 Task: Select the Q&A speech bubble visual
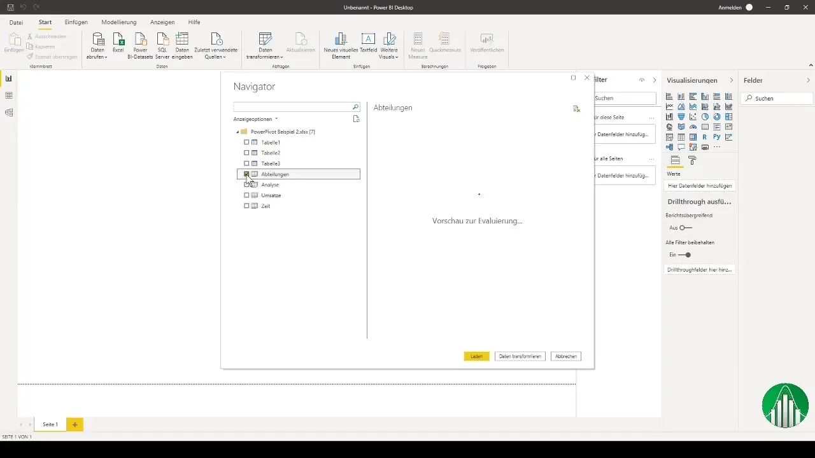(681, 147)
